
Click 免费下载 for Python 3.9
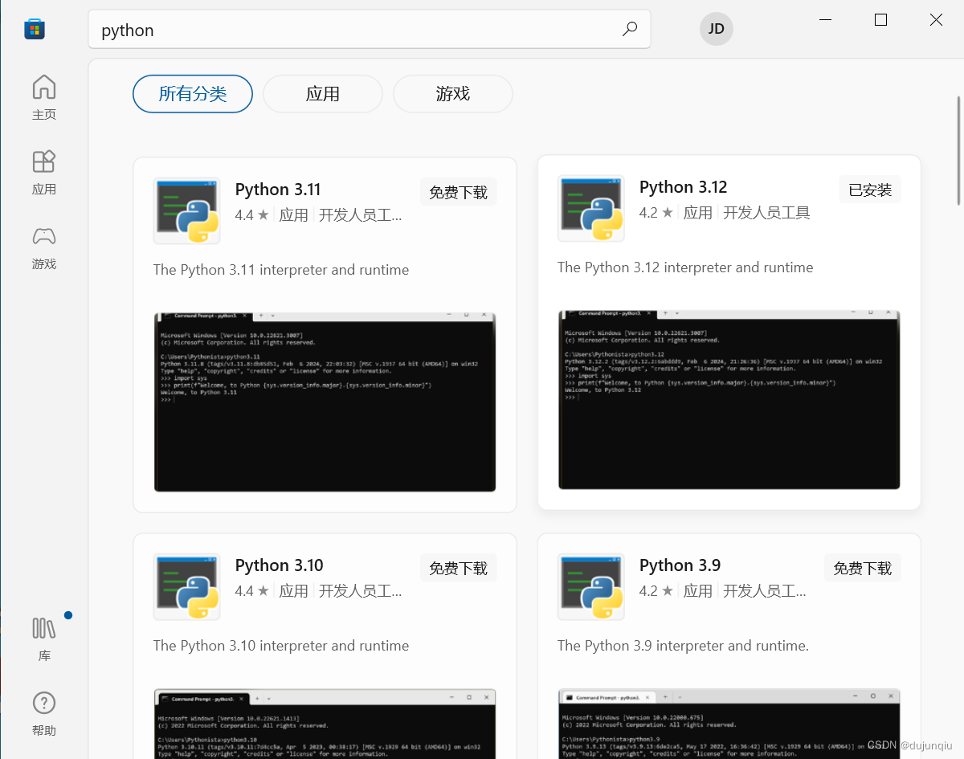pyautogui.click(x=862, y=567)
